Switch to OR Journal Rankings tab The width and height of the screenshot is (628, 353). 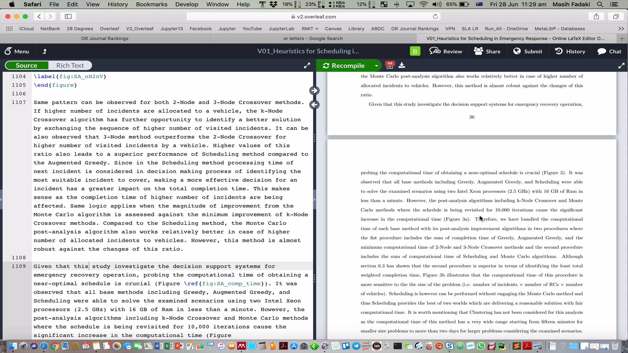click(x=105, y=39)
